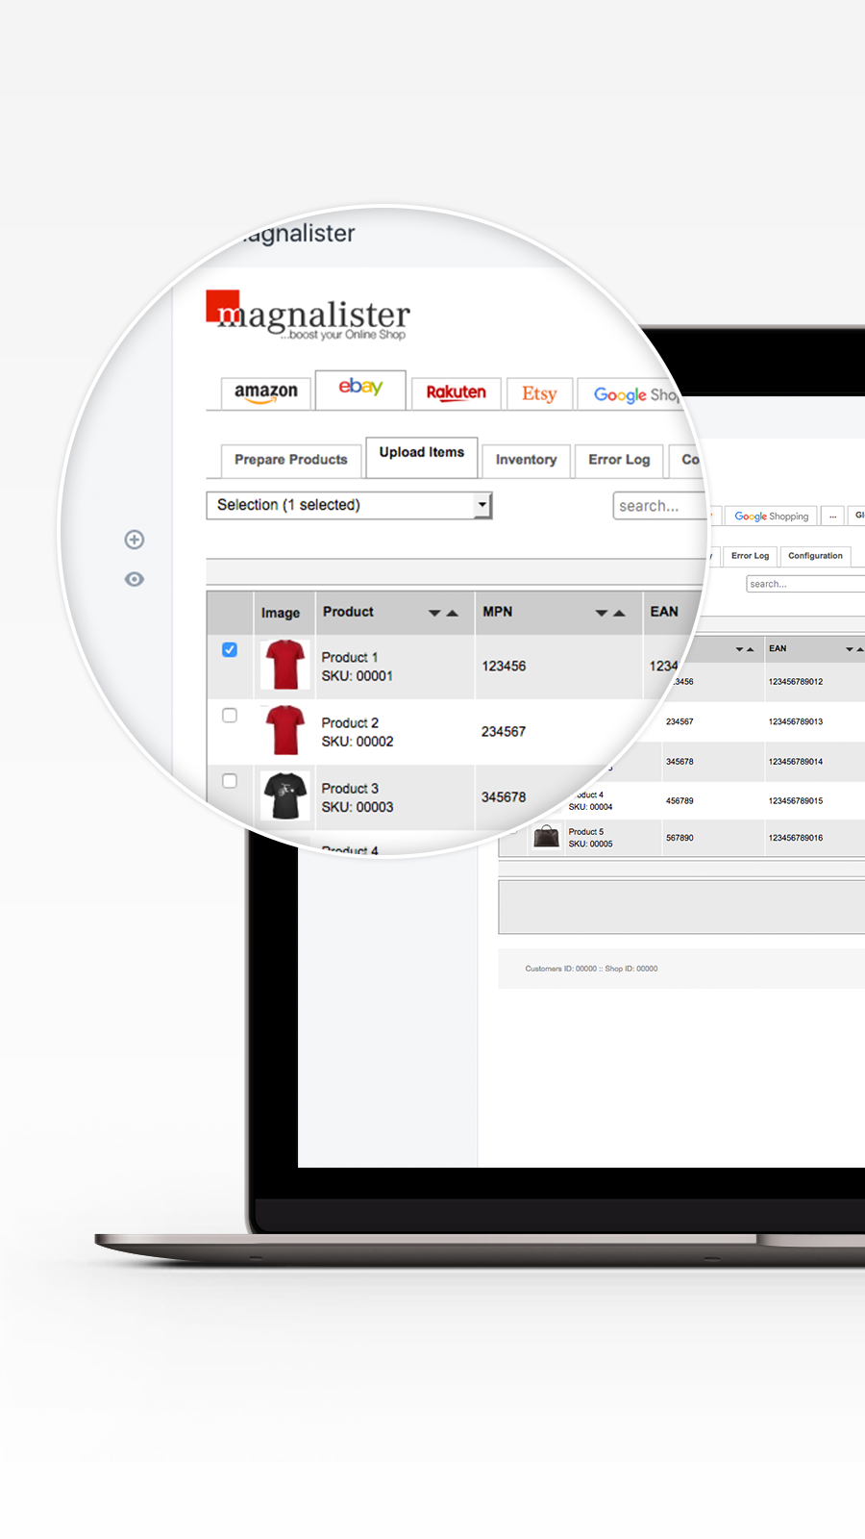Open the Inventory tab
The width and height of the screenshot is (865, 1539).
tap(526, 460)
